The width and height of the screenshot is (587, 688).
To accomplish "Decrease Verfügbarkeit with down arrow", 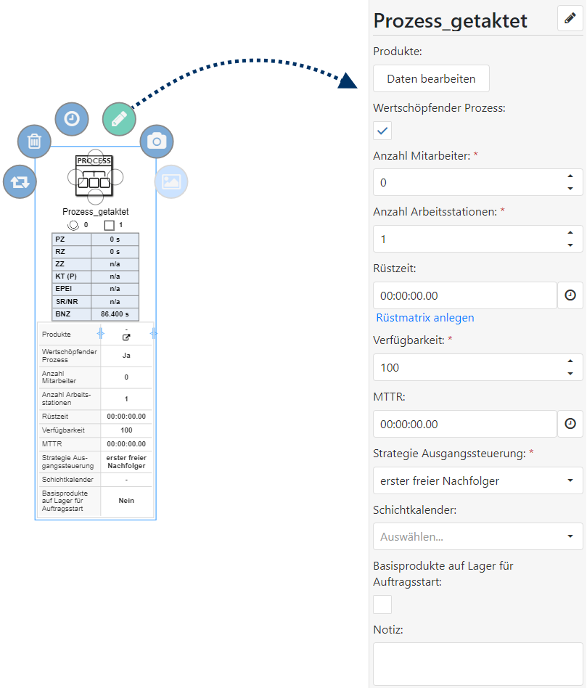I will click(x=570, y=374).
